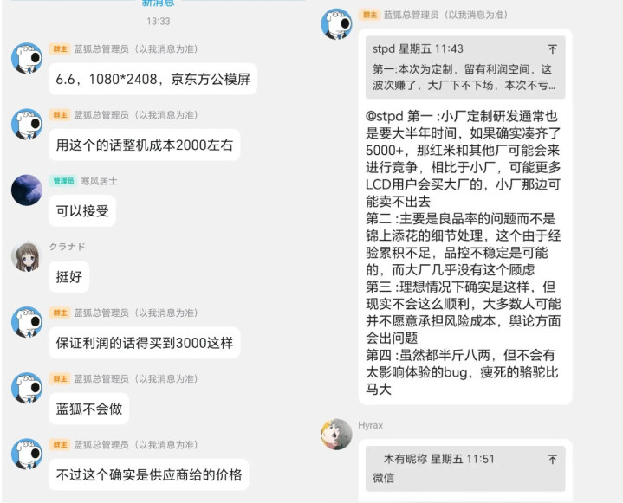Click avatar next to 蓝狐不会做 message
Viewport: 623px width, 503px height.
pos(27,388)
